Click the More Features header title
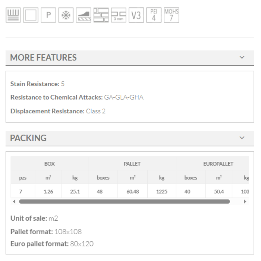 (x=43, y=57)
